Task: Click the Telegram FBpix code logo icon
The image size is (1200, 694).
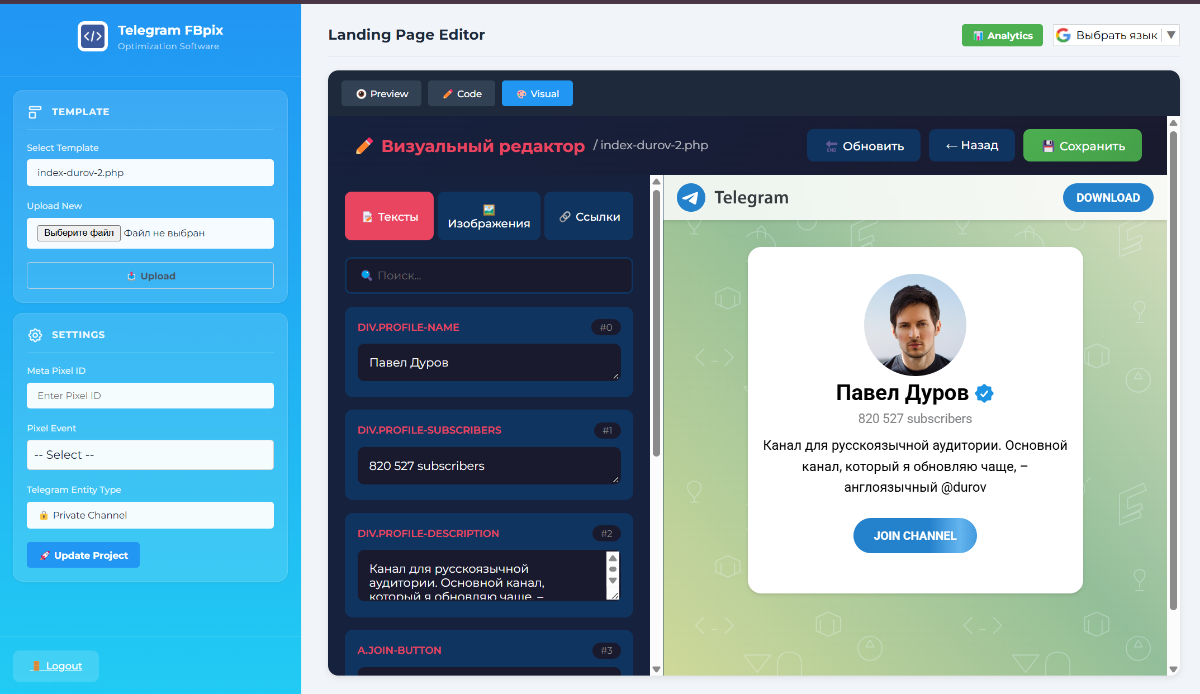Action: click(93, 36)
